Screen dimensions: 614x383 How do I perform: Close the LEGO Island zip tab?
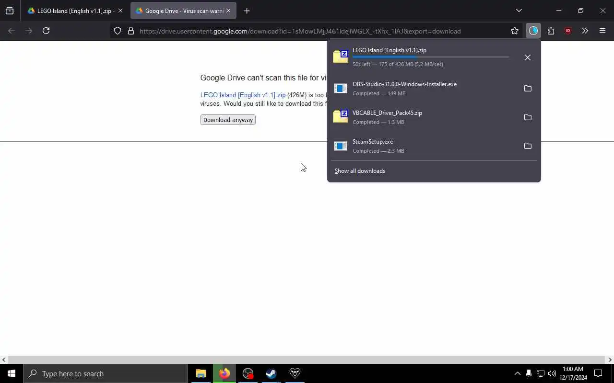pos(120,11)
